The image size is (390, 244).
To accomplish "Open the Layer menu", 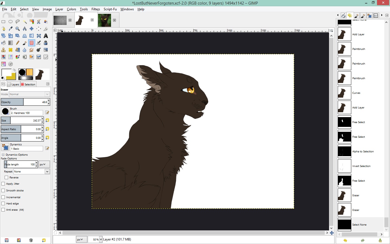I will coord(59,9).
